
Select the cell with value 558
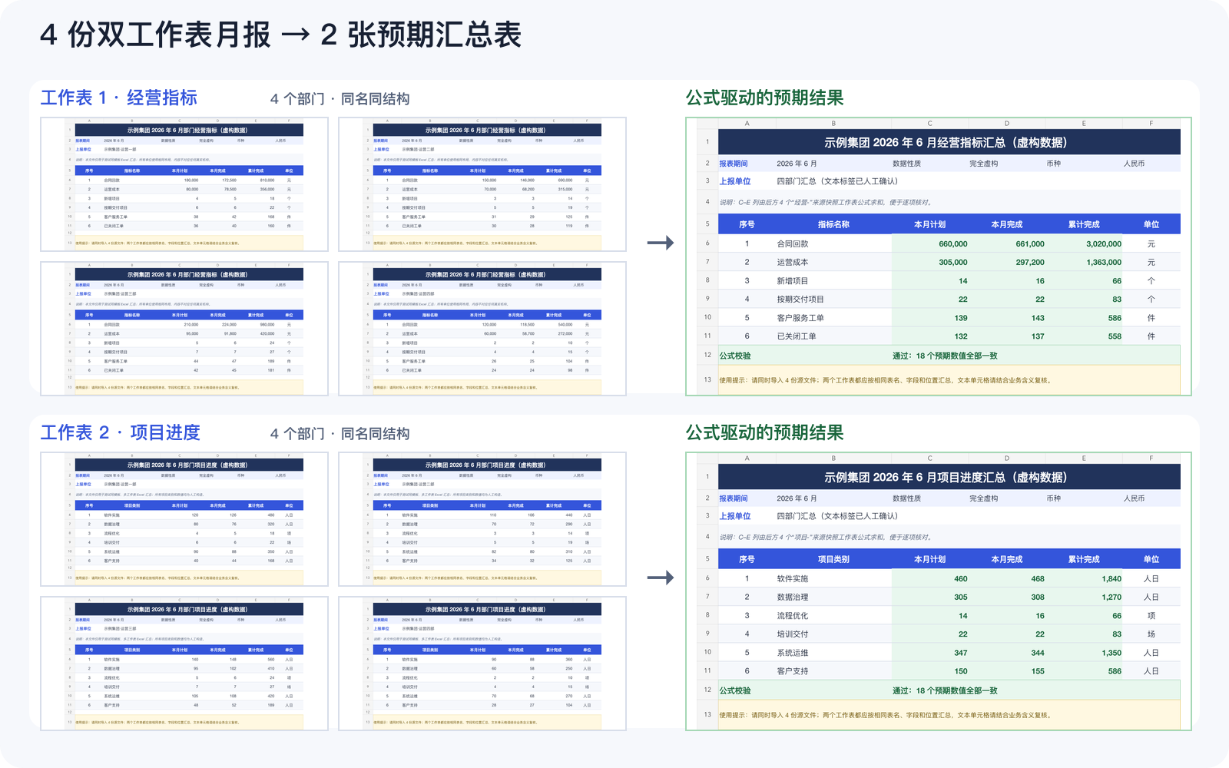pos(1084,336)
